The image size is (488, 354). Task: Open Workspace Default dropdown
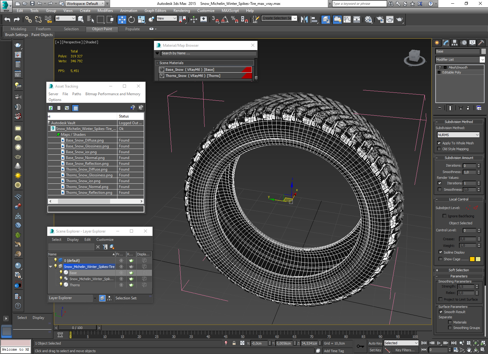[x=85, y=4]
